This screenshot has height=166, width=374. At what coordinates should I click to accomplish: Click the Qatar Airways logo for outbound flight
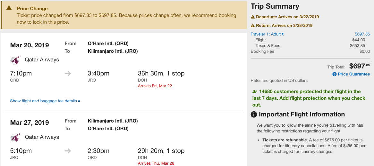point(15,59)
